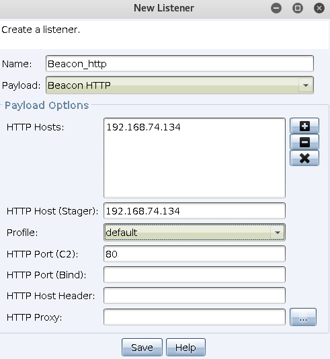This screenshot has width=330, height=359.
Task: Click the HTTP Port (C2) field showing 80
Action: [x=194, y=253]
